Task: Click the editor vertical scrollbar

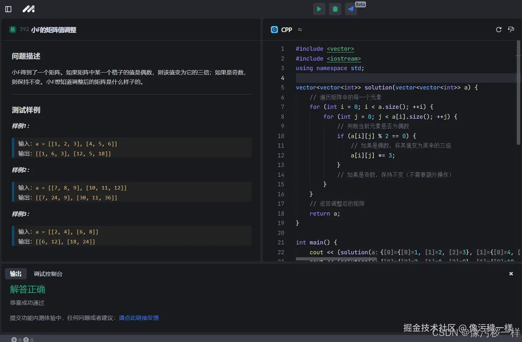Action: pos(518,93)
